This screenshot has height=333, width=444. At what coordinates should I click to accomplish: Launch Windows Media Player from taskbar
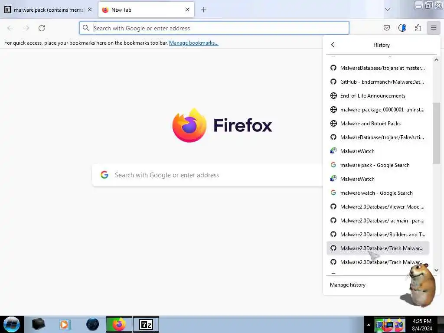pyautogui.click(x=65, y=324)
